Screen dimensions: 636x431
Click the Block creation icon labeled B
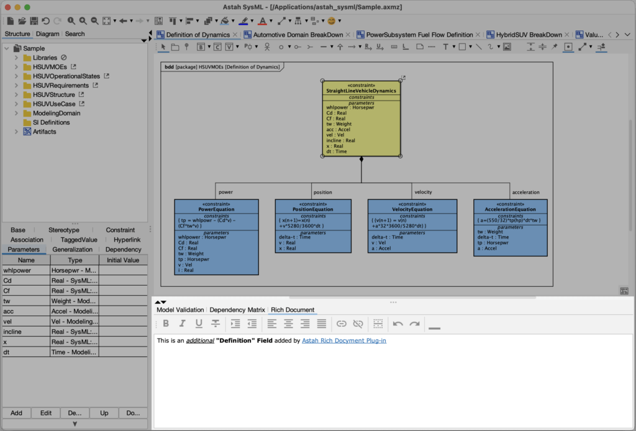click(x=200, y=47)
